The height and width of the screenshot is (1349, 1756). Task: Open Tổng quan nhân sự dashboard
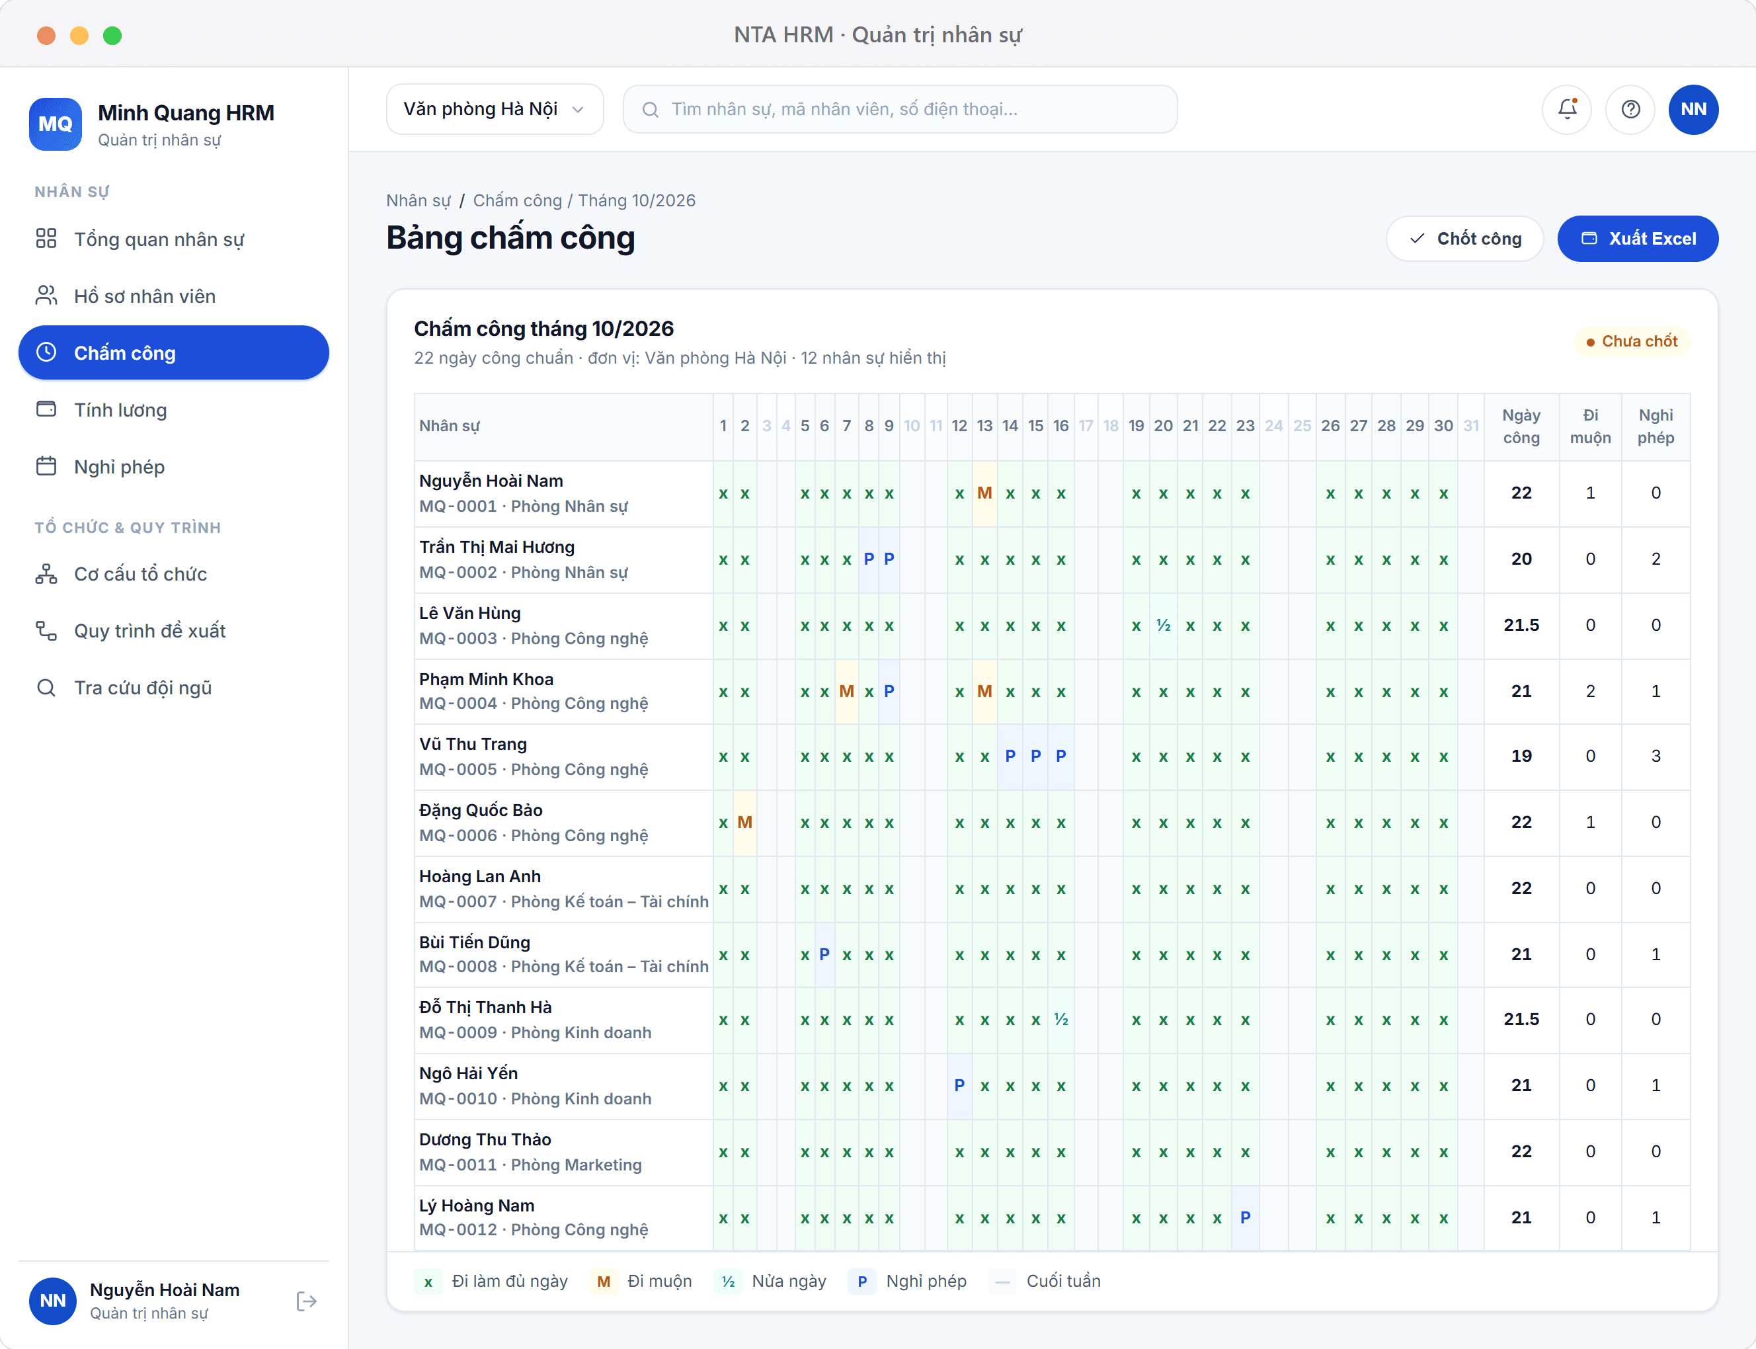[x=173, y=239]
